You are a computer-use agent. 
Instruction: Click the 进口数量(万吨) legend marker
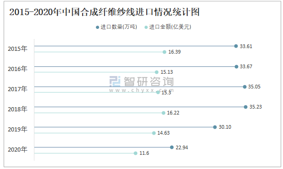point(97,27)
